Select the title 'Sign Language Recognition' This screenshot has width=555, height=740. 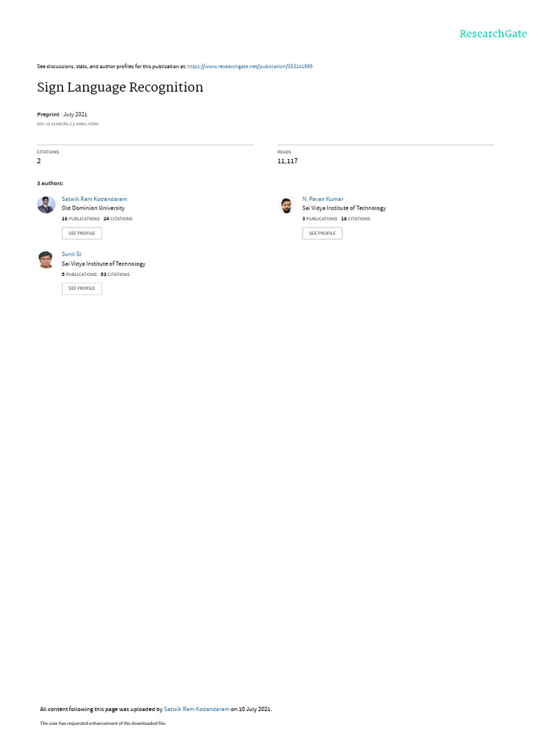click(120, 87)
